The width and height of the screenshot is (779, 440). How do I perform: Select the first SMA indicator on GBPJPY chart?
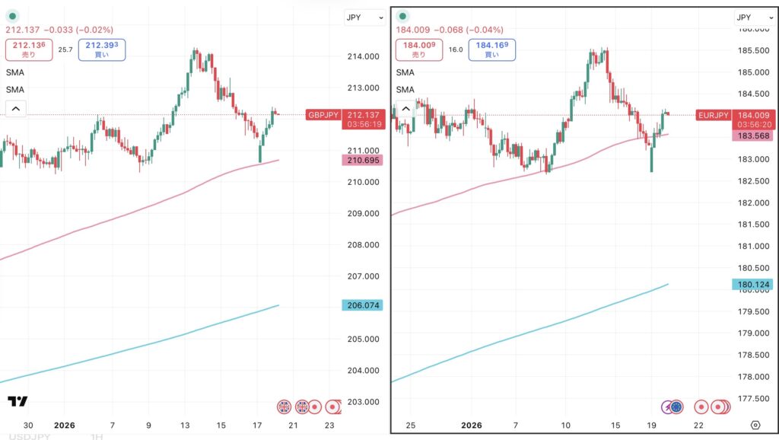[14, 72]
